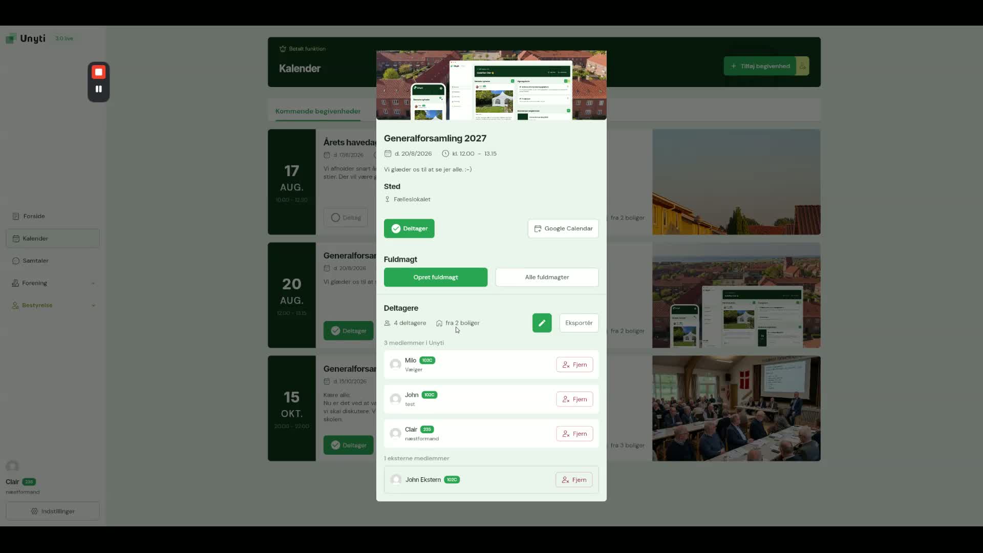The width and height of the screenshot is (983, 553).
Task: Click the Generalforsamling 2027 title
Action: point(435,138)
